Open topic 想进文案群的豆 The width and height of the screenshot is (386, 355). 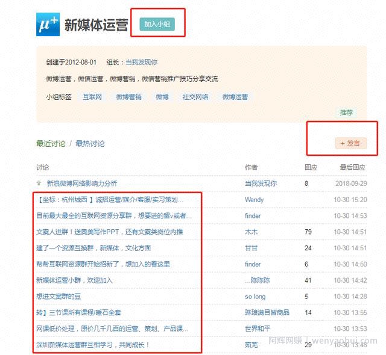59,297
